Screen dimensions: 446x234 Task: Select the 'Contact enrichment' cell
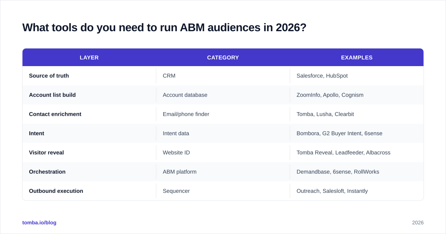tap(89, 114)
